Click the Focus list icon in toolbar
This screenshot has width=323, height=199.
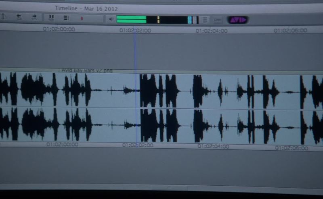[x=66, y=18]
